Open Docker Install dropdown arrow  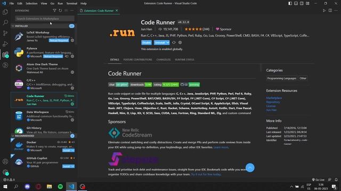(x=73, y=150)
